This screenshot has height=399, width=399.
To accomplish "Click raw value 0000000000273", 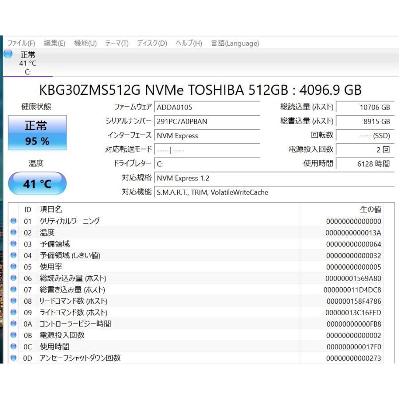I will (354, 358).
